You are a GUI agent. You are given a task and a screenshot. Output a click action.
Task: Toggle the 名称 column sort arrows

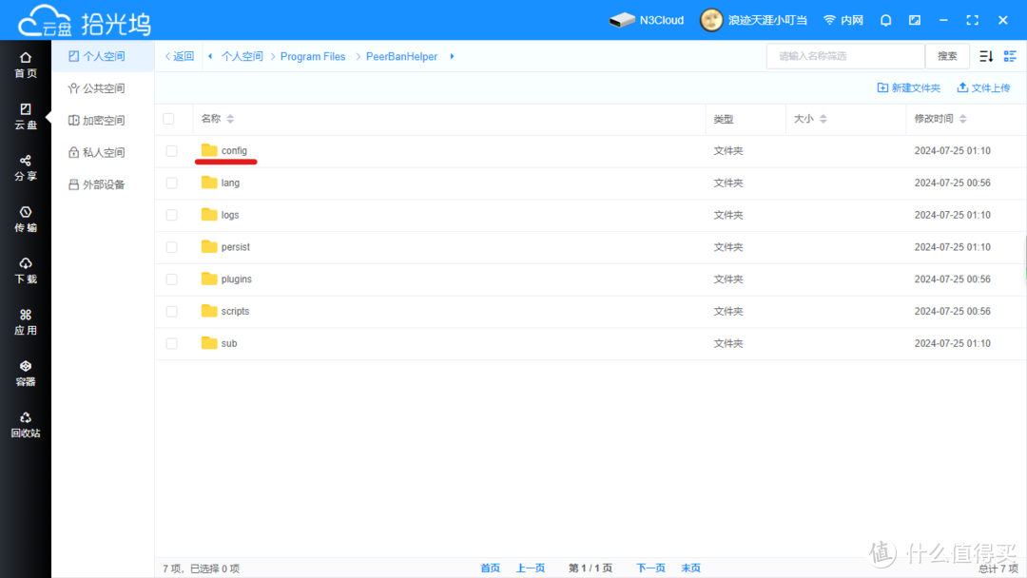[x=232, y=118]
